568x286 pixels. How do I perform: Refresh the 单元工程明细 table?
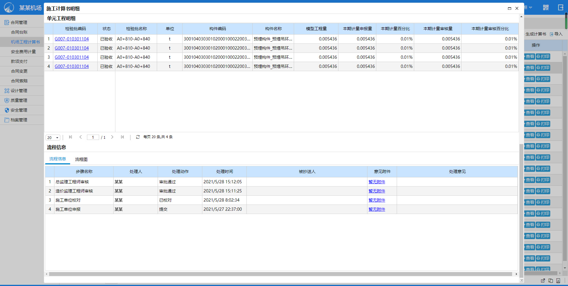(138, 137)
